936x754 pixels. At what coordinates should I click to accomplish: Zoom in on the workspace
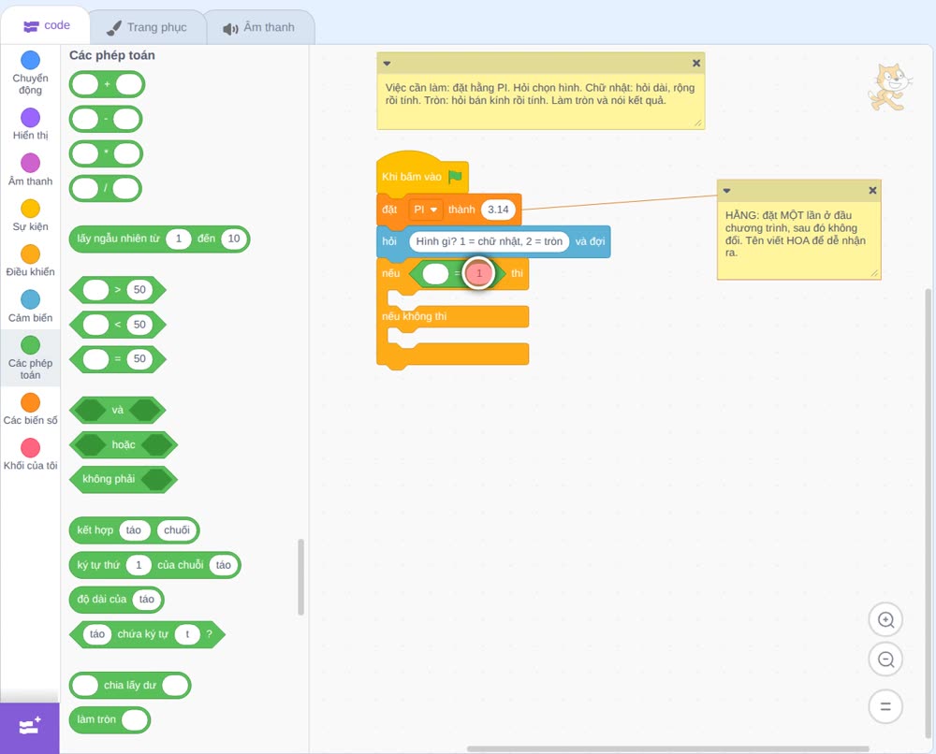click(x=885, y=620)
